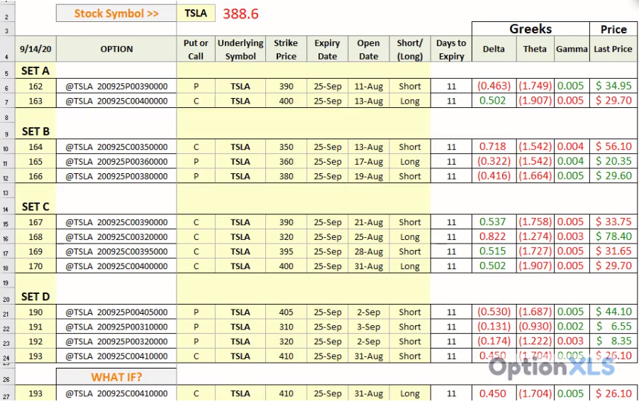This screenshot has width=639, height=404.
Task: Click the 0.822 delta value
Action: click(x=493, y=236)
